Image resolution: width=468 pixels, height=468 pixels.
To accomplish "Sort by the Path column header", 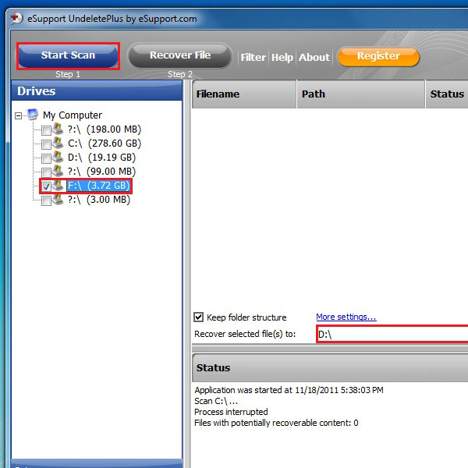I will (x=361, y=94).
